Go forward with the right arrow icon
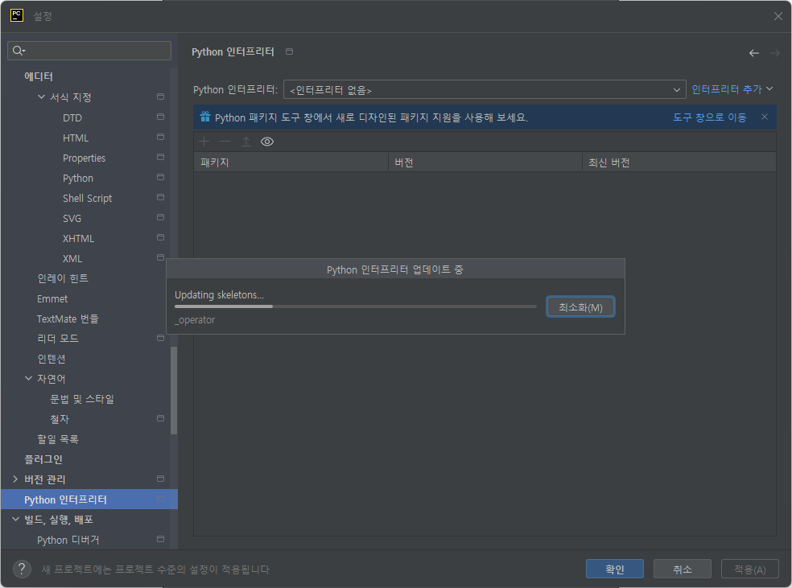The width and height of the screenshot is (792, 588). pyautogui.click(x=775, y=53)
